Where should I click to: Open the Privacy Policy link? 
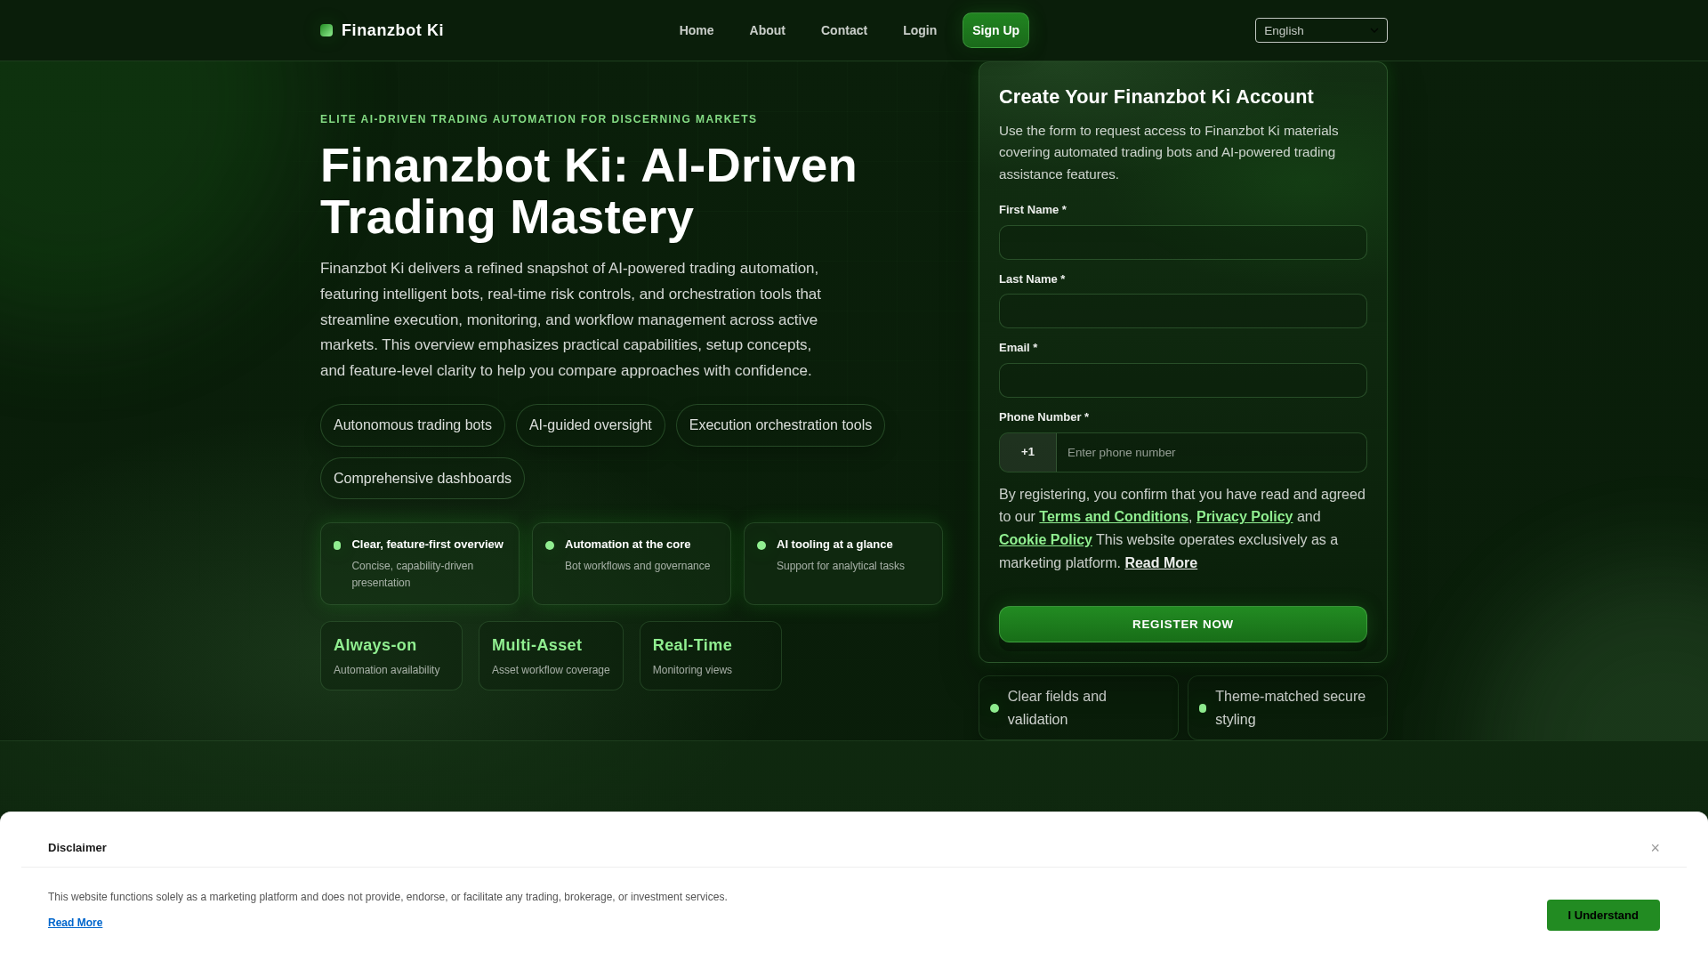click(1245, 517)
